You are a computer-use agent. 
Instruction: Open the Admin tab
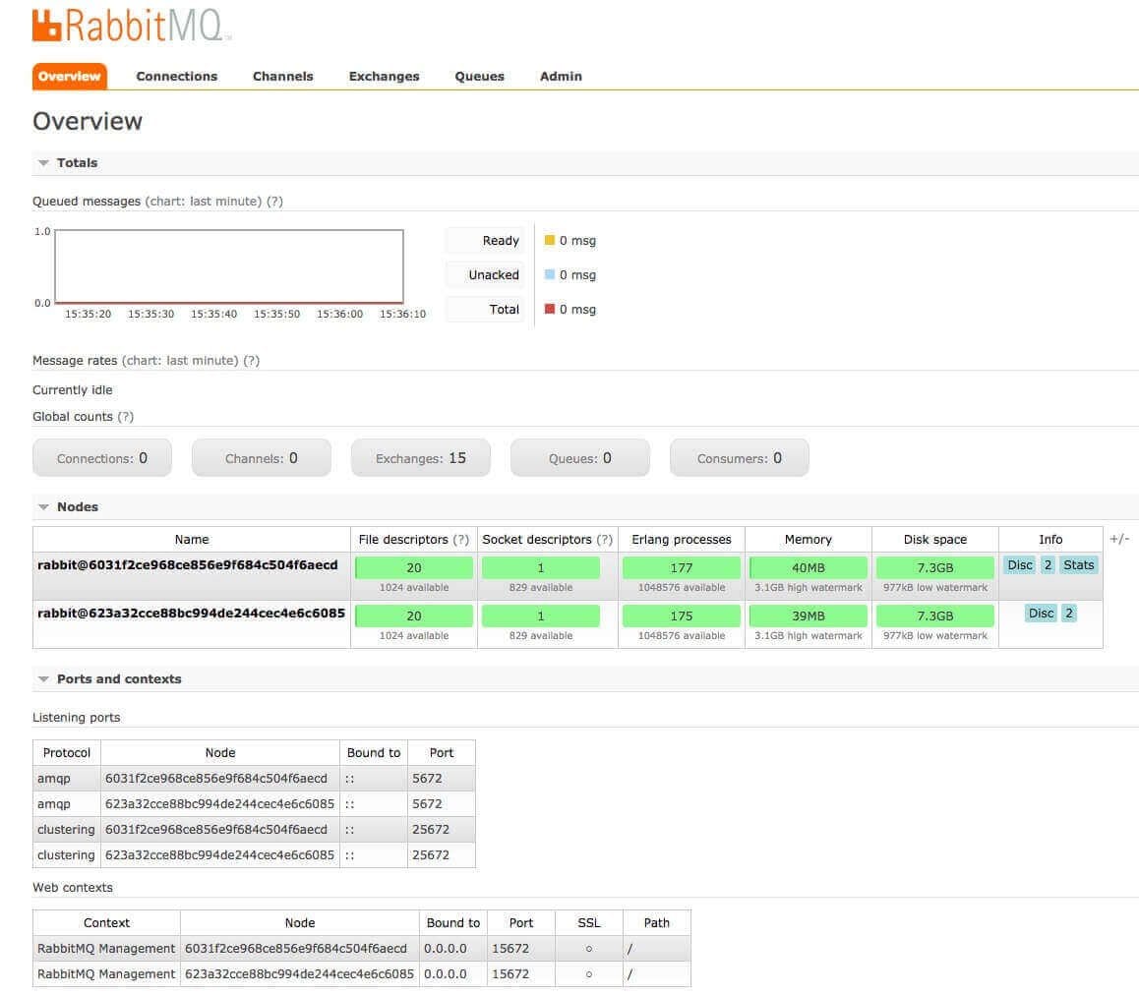tap(560, 76)
